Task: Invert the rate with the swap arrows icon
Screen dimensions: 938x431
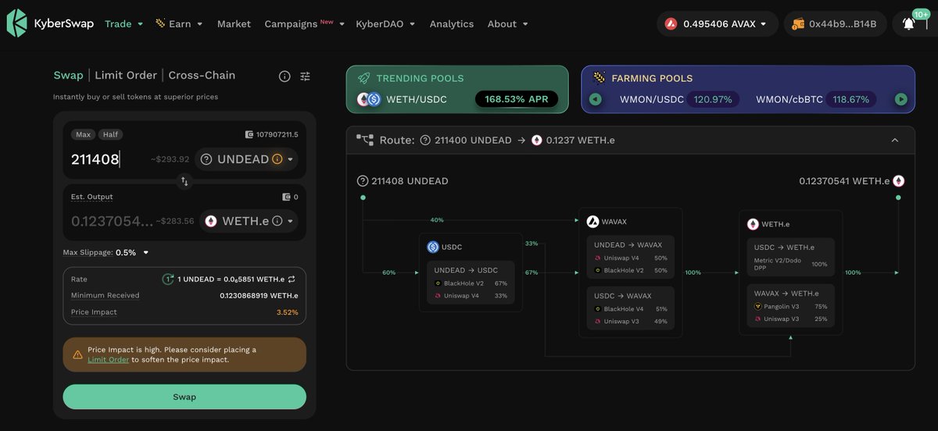Action: (292, 279)
